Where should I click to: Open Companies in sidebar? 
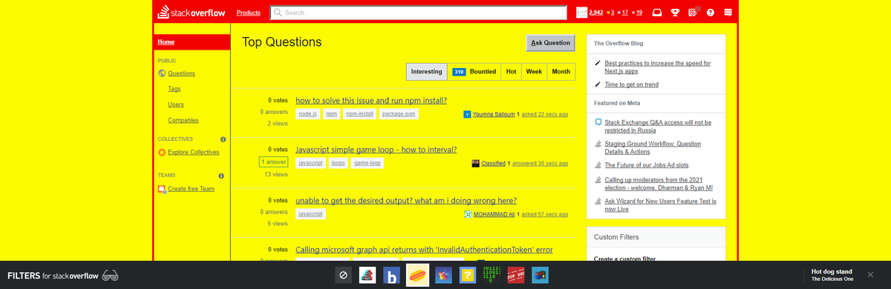click(183, 120)
